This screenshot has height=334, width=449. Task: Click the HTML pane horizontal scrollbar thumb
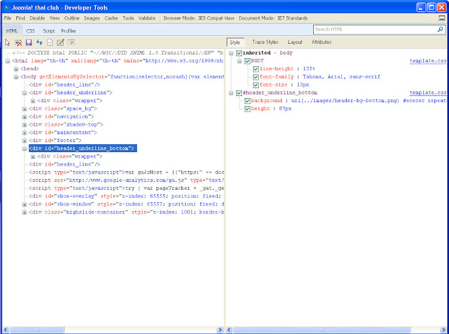pos(37,330)
